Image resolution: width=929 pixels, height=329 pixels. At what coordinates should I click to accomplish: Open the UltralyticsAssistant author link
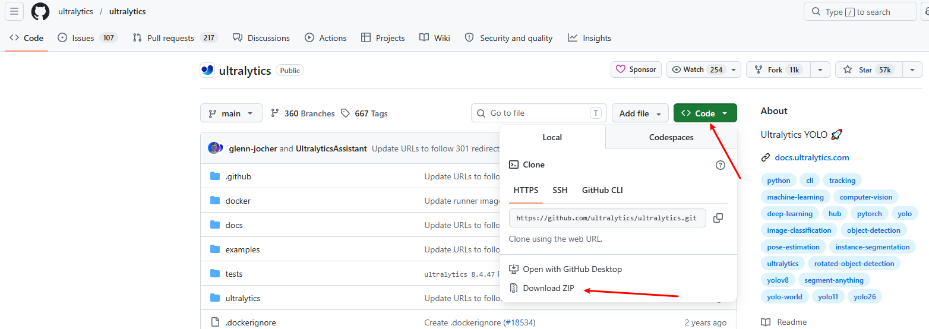point(331,148)
